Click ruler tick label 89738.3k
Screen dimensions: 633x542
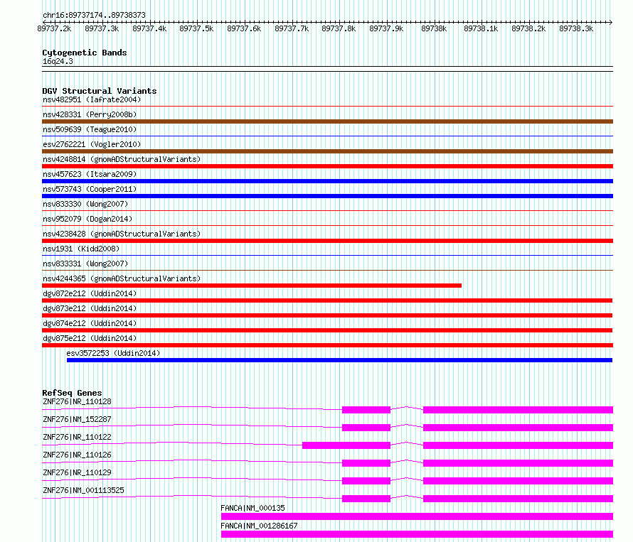576,28
